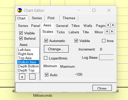This screenshot has width=128, height=100.
Task: Select the General sub-tab
Action: pyautogui.click(x=62, y=26)
